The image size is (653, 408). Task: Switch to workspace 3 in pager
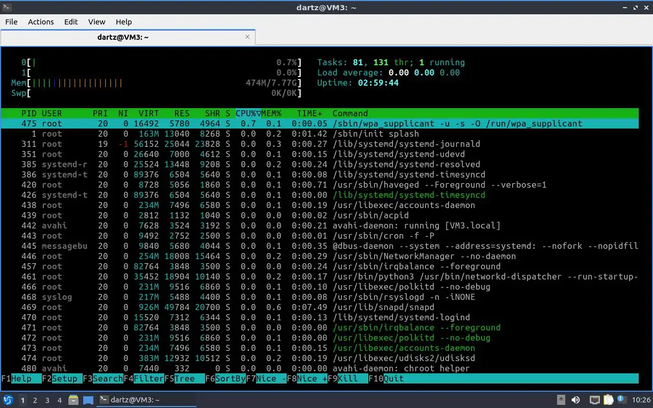(47, 400)
